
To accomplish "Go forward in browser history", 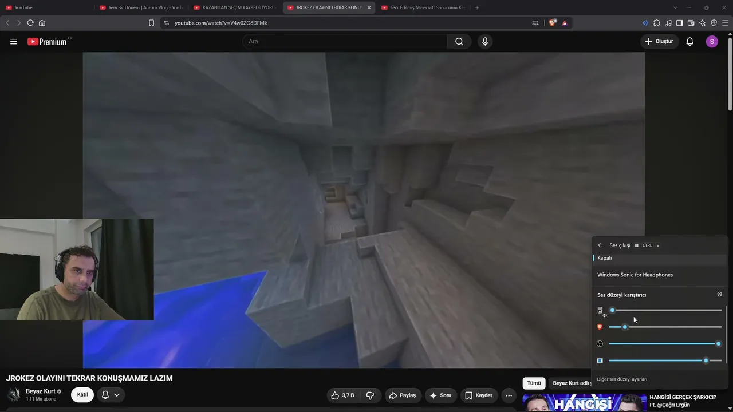I will pyautogui.click(x=18, y=23).
